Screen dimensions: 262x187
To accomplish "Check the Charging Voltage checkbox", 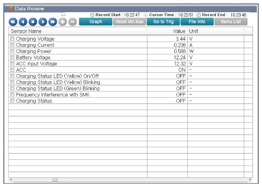I will point(12,39).
